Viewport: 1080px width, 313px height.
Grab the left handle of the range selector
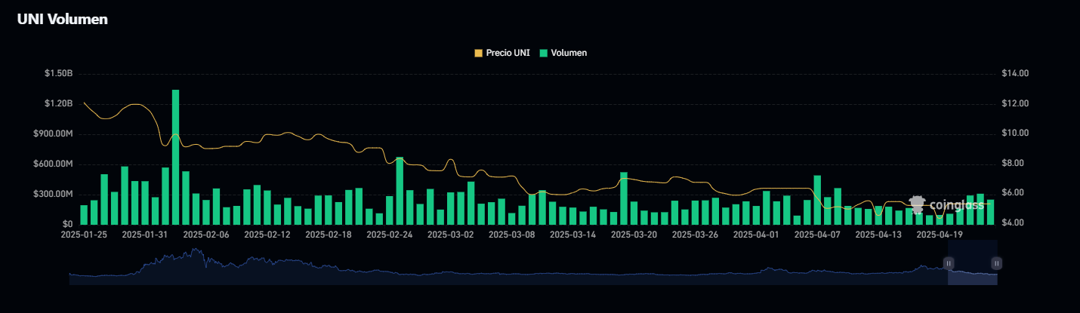click(x=949, y=263)
